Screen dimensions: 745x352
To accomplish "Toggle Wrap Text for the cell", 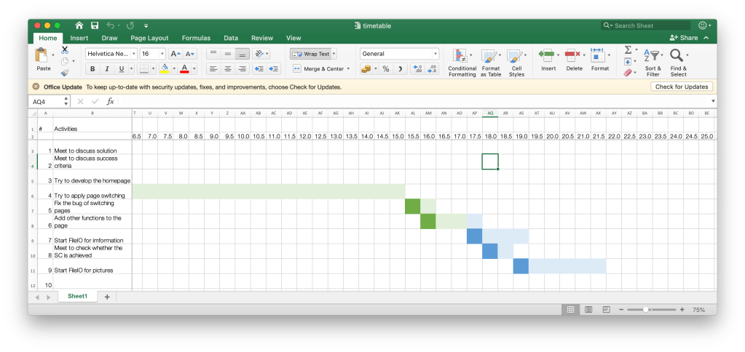I will pos(312,54).
